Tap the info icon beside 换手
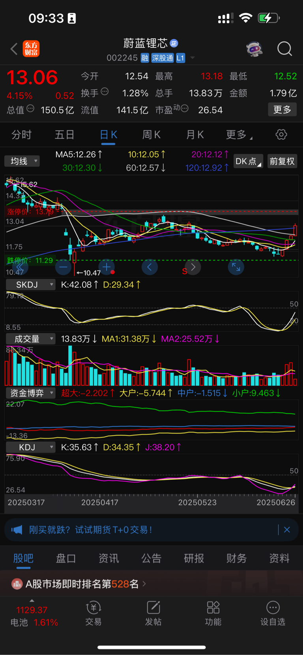This screenshot has height=655, width=303. pyautogui.click(x=105, y=91)
